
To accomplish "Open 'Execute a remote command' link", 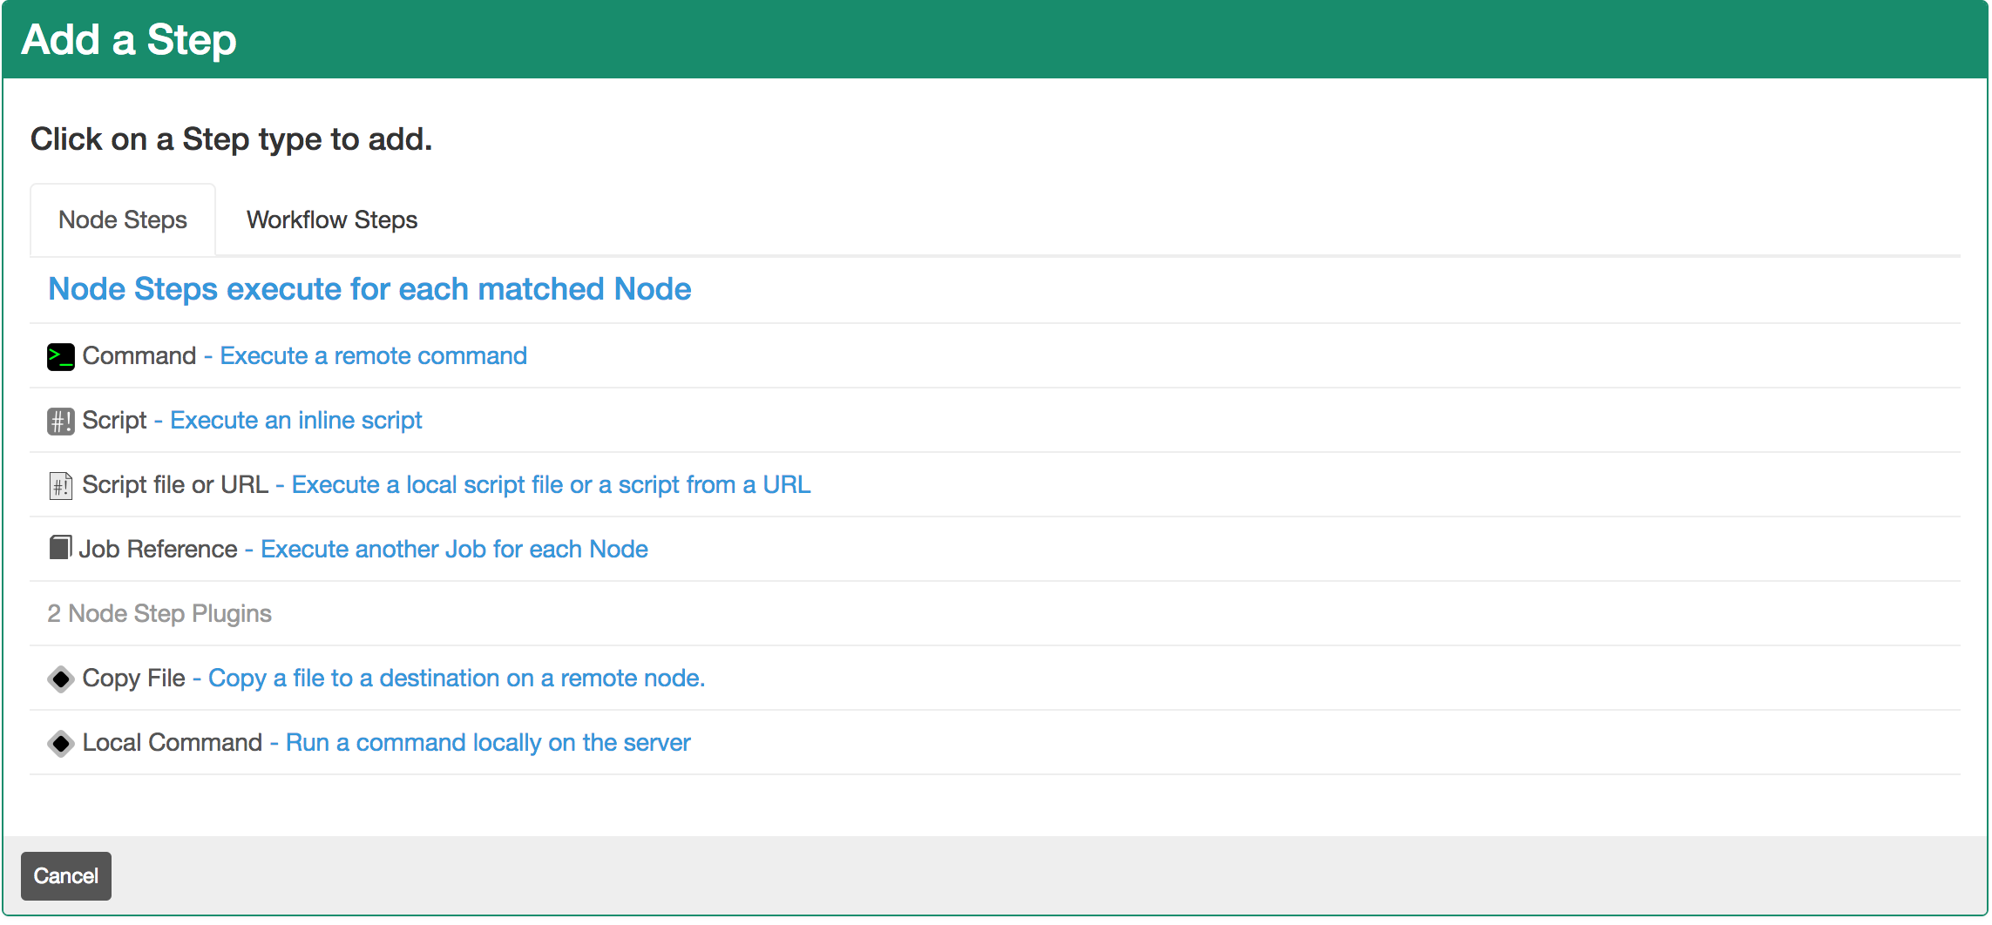I will tap(373, 356).
